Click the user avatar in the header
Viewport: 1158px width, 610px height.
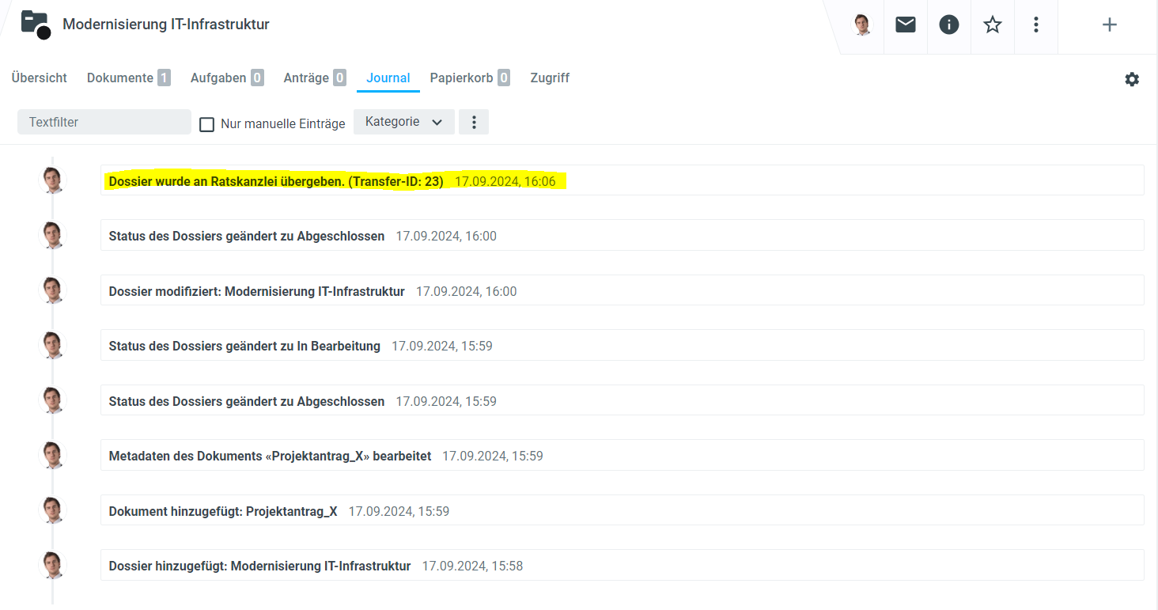click(862, 25)
